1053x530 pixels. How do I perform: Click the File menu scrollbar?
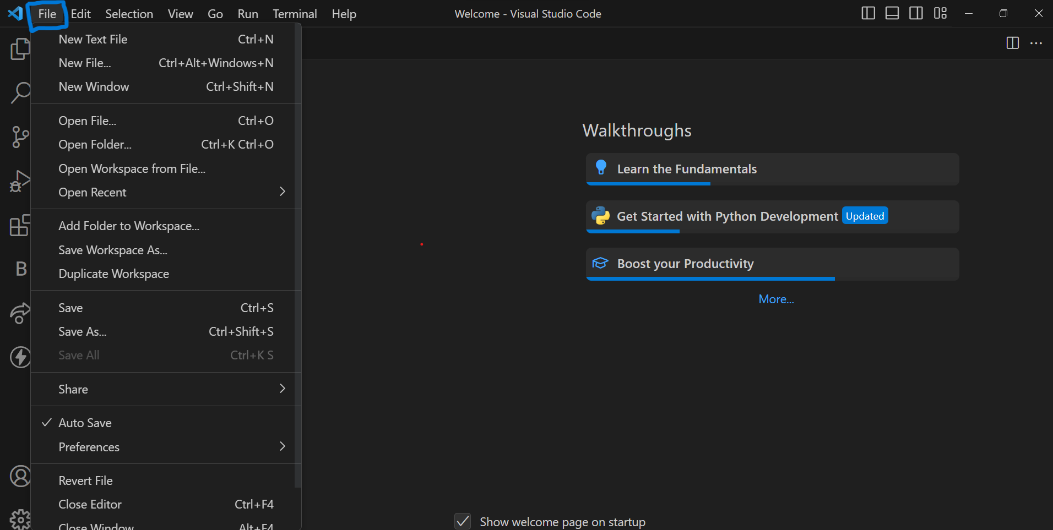pos(297,256)
